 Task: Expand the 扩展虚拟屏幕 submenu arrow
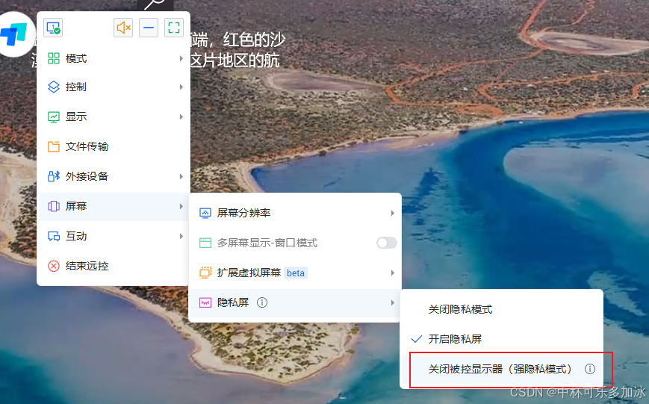392,273
